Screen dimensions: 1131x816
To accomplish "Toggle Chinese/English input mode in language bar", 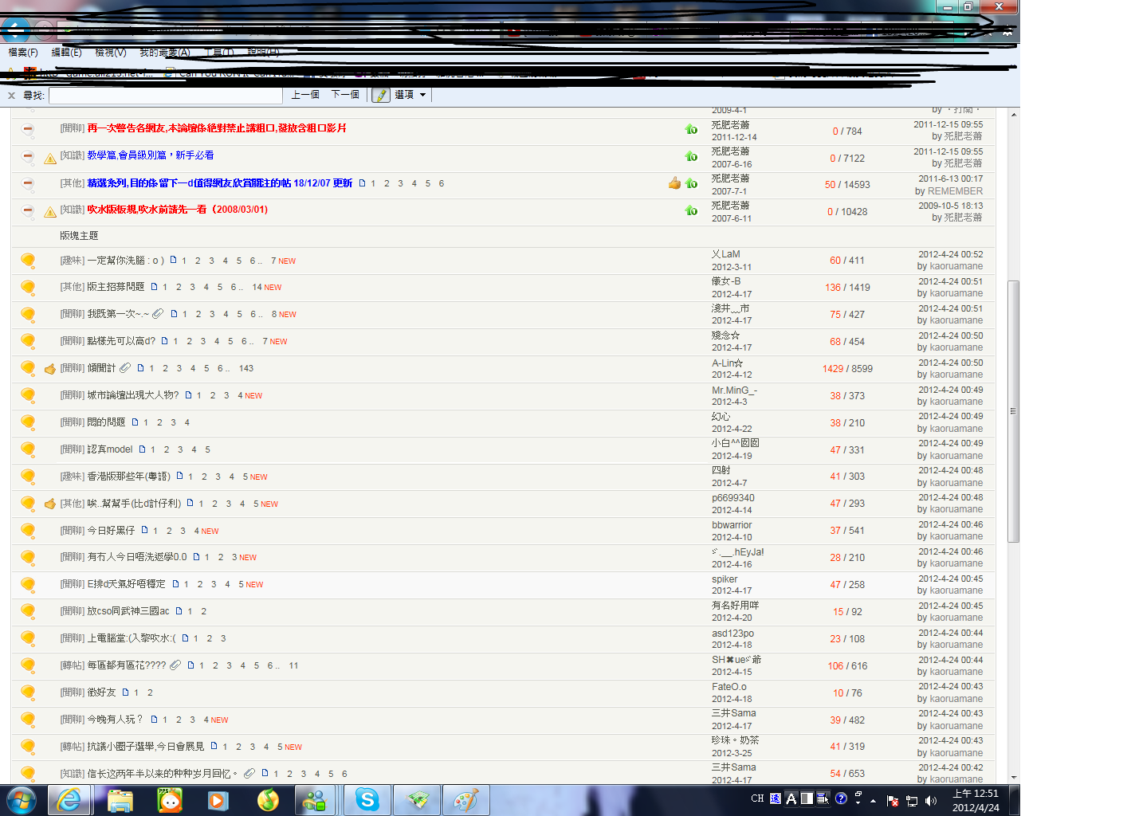I will click(791, 798).
